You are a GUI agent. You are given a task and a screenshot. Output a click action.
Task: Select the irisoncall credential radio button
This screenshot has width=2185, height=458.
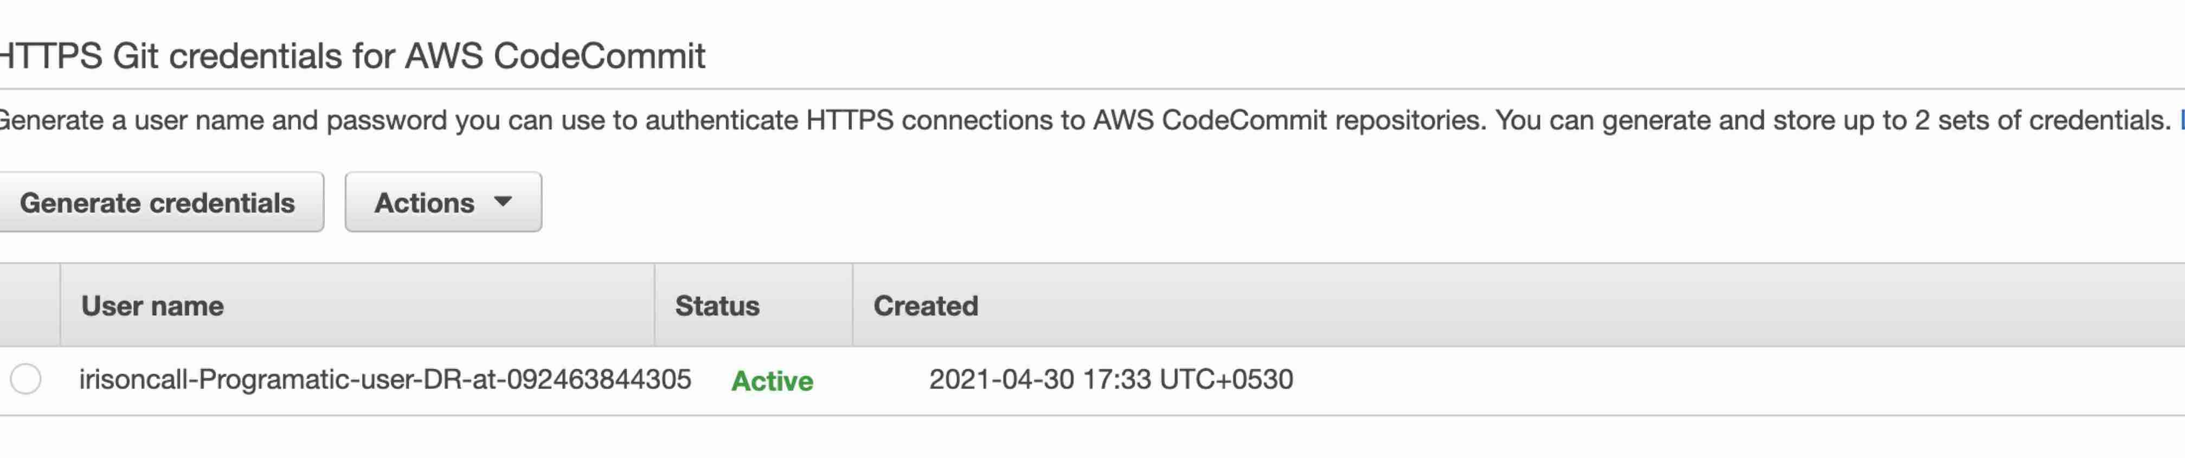[25, 379]
